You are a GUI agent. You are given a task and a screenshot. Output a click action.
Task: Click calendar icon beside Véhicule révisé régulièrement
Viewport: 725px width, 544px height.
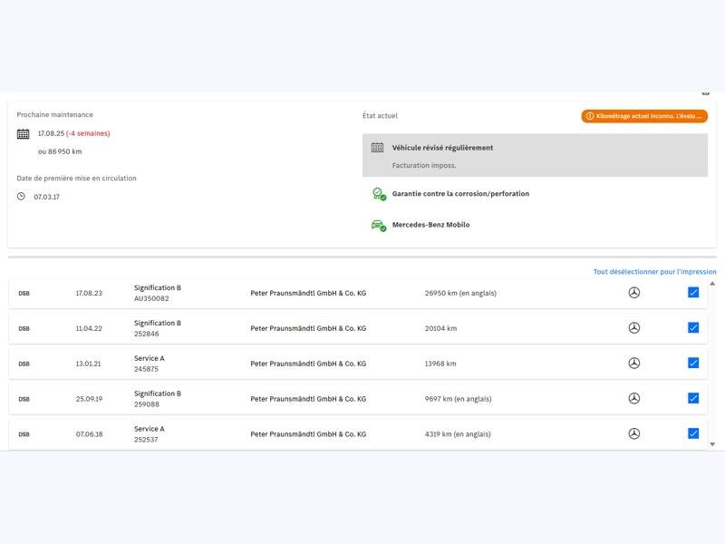tap(377, 148)
